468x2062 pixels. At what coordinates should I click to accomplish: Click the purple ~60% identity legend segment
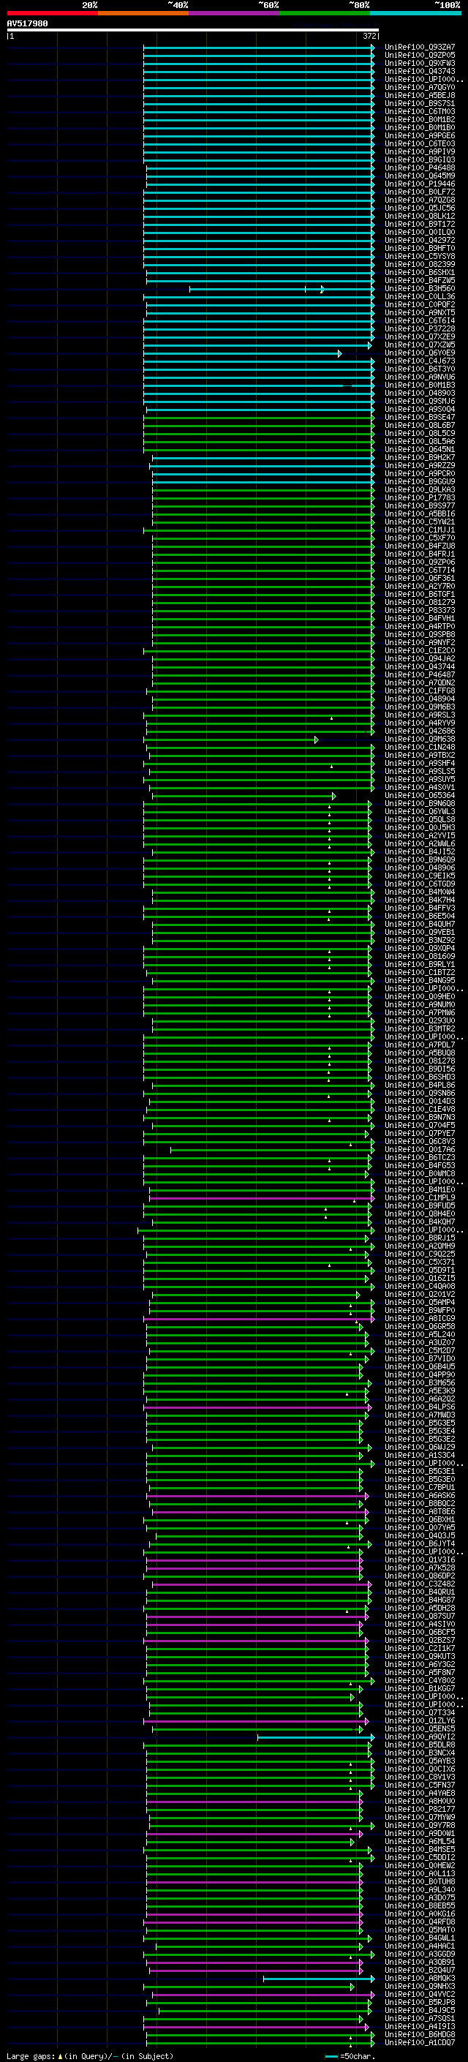click(235, 14)
